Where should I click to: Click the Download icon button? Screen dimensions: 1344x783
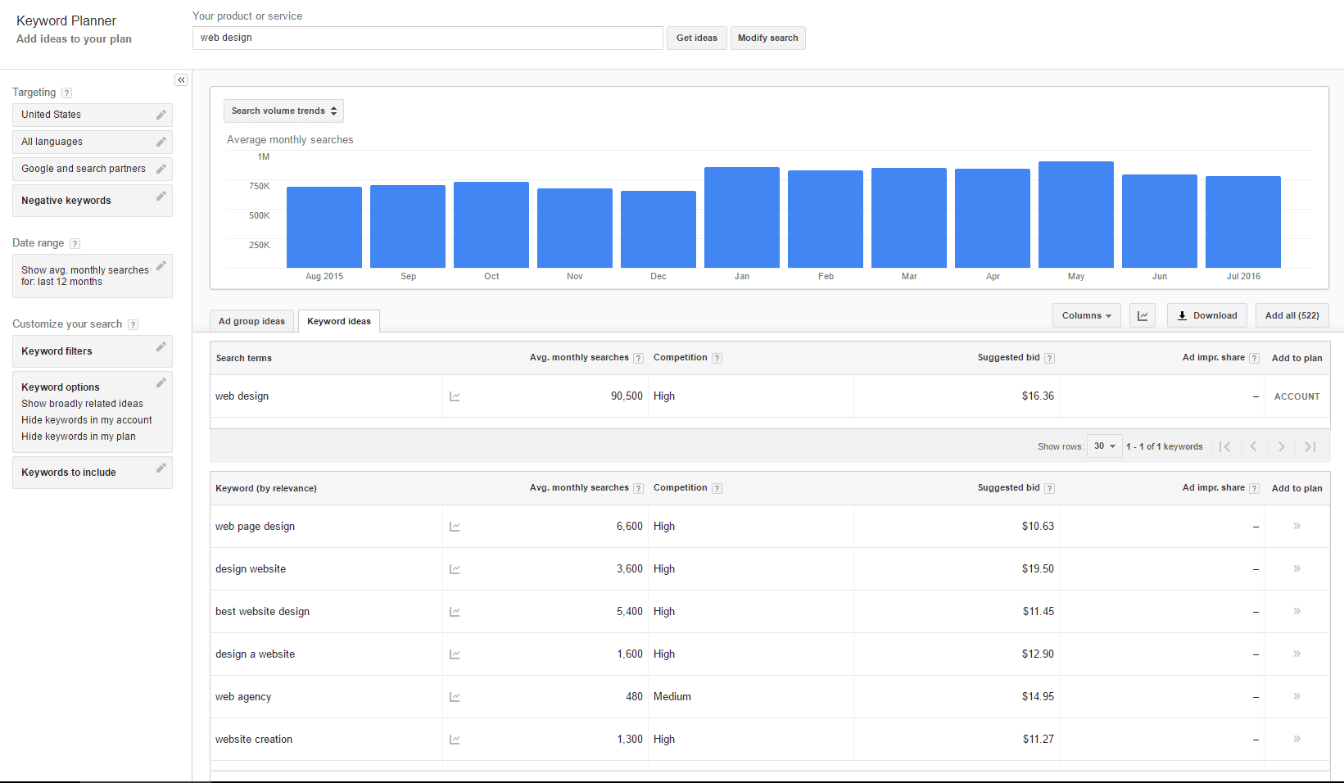point(1206,315)
